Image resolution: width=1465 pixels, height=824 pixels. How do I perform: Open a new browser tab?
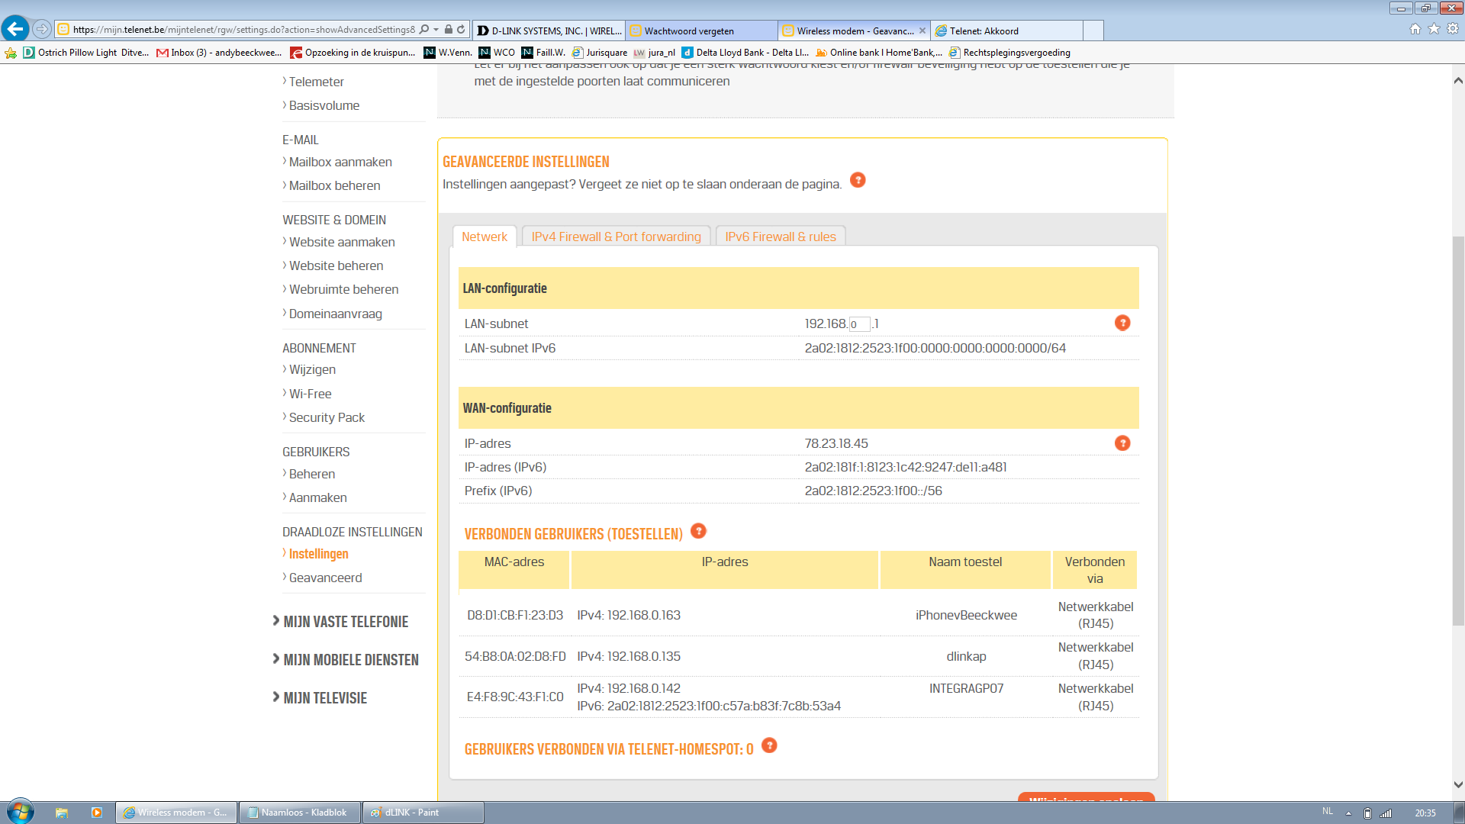(1093, 31)
